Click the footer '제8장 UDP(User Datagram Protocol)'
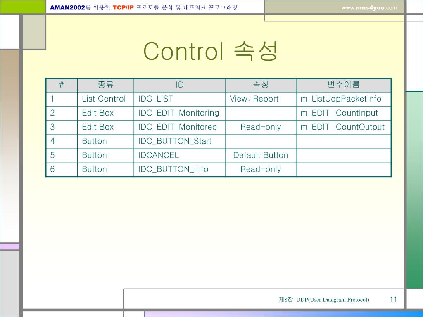This screenshot has height=317, width=423. pyautogui.click(x=324, y=300)
